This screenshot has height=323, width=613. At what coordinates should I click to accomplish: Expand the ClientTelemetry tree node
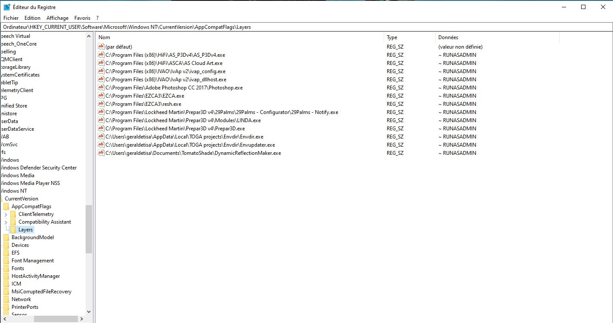coord(6,214)
